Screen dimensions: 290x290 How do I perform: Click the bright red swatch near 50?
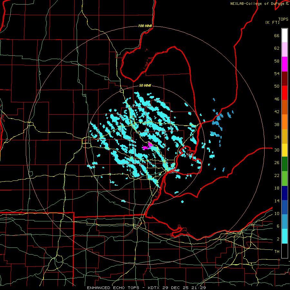pyautogui.click(x=285, y=93)
